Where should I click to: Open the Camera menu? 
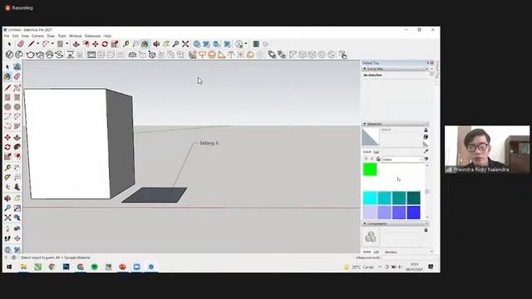click(x=37, y=36)
